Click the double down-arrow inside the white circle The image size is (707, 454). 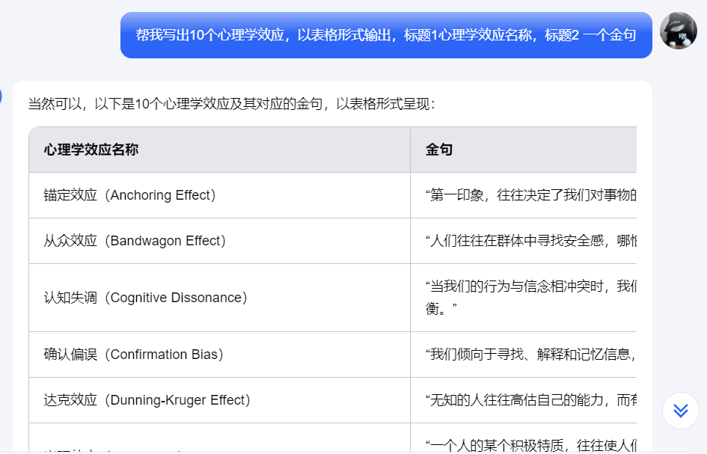tap(680, 411)
